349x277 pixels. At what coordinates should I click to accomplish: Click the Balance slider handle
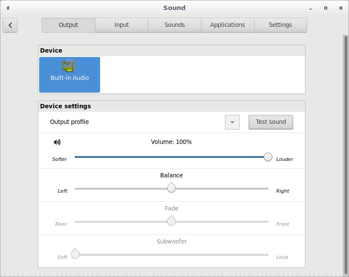pyautogui.click(x=171, y=187)
